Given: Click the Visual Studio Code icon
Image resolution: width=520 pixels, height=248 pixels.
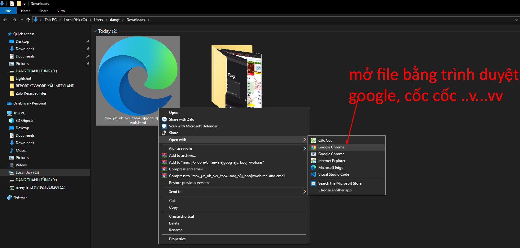Looking at the screenshot, I should click(313, 174).
